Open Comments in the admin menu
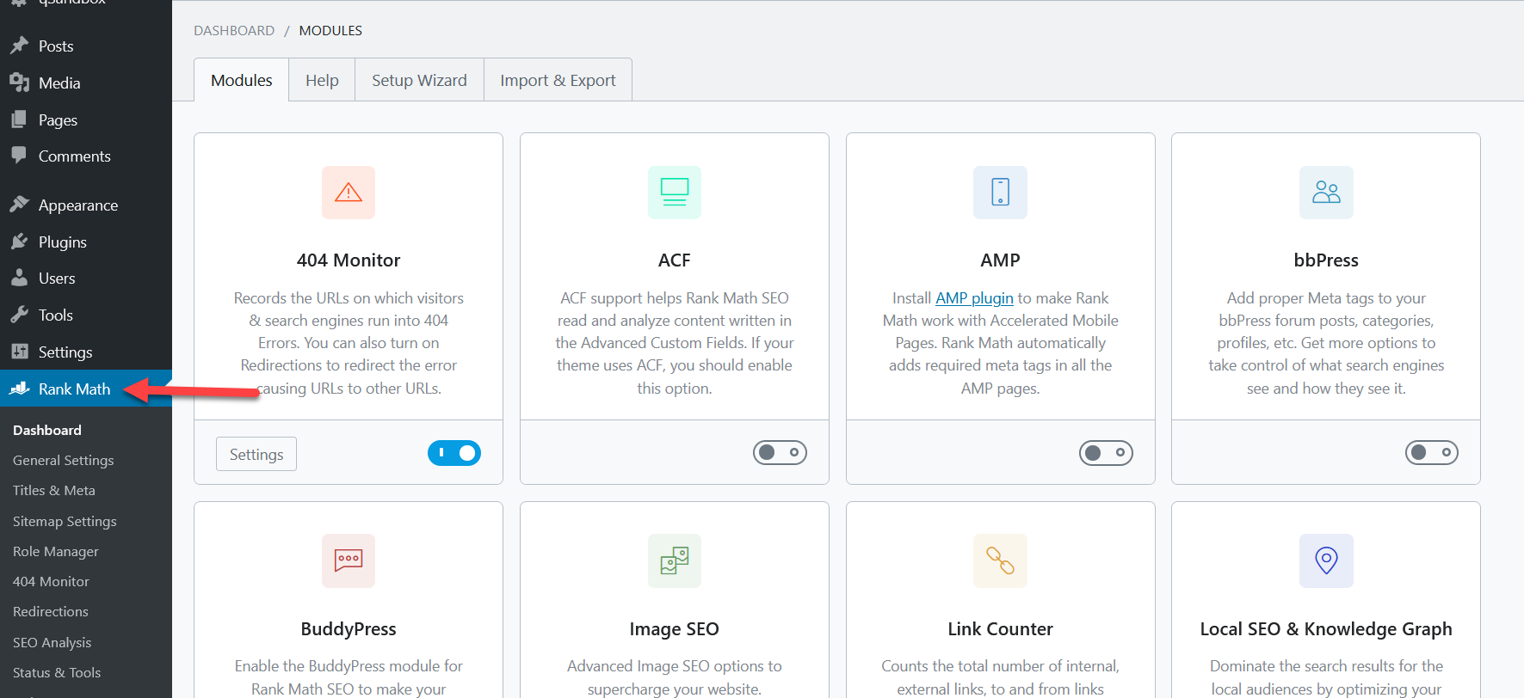The height and width of the screenshot is (698, 1524). pyautogui.click(x=86, y=156)
